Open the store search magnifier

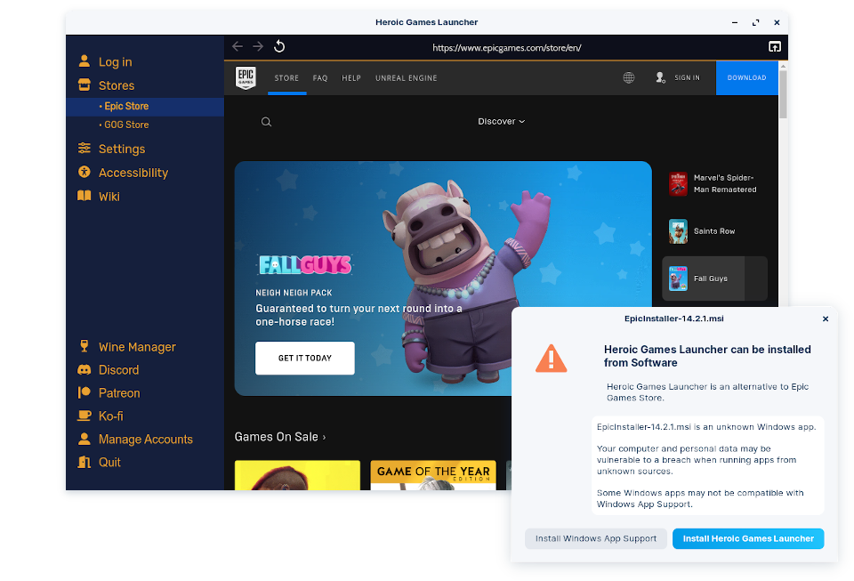pos(266,122)
